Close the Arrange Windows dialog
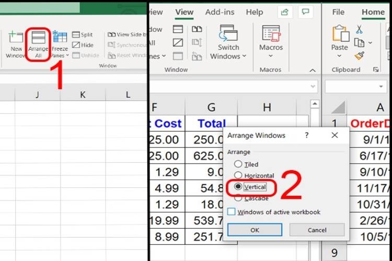The height and width of the screenshot is (261, 392). (x=335, y=135)
